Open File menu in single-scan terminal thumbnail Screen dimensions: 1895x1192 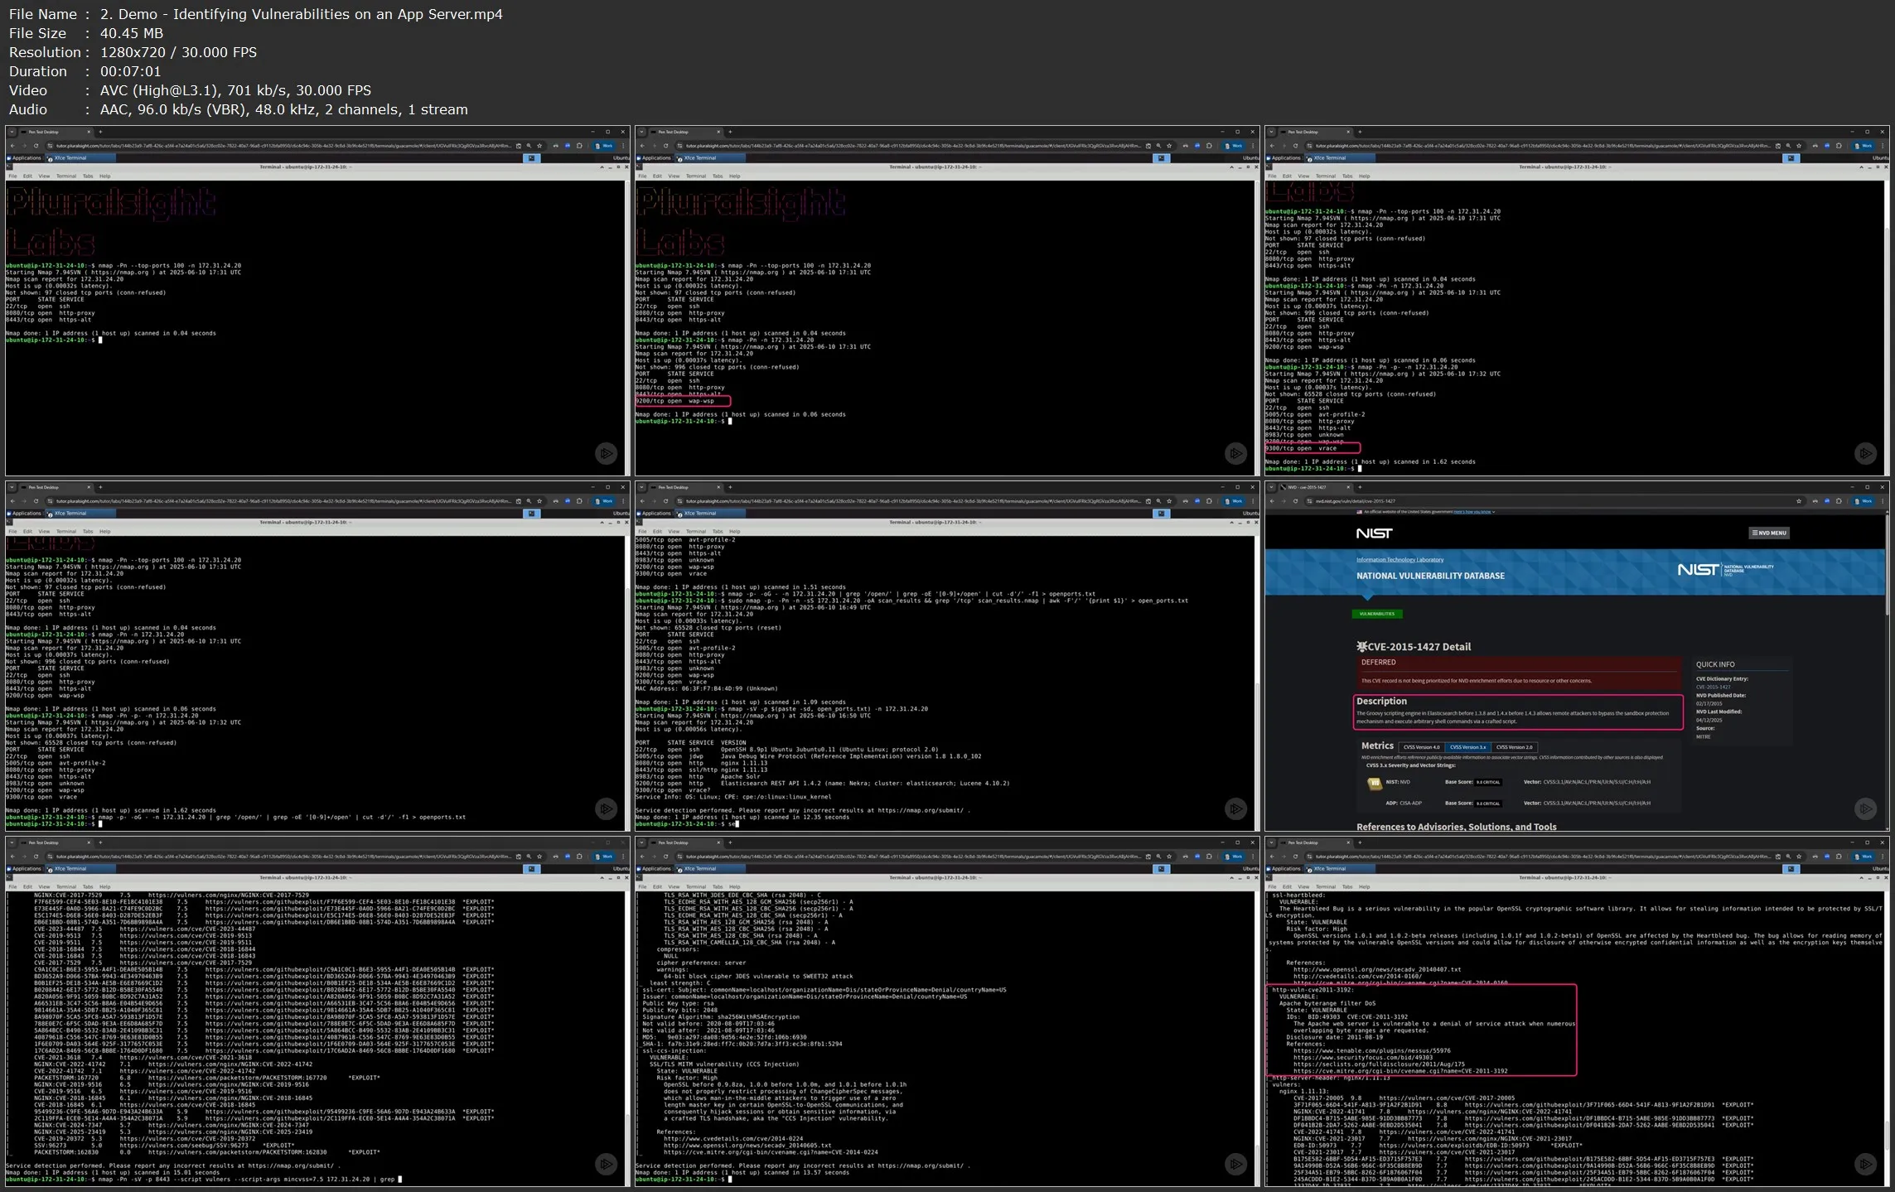point(12,176)
